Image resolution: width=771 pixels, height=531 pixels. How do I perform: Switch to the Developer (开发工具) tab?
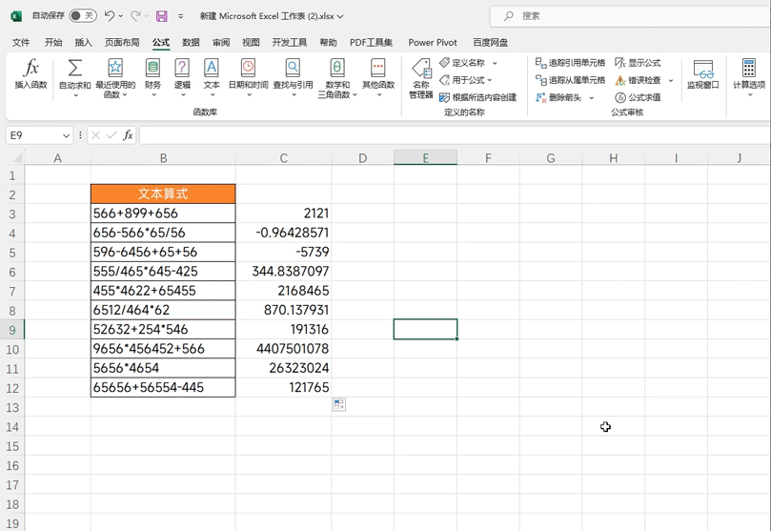pyautogui.click(x=290, y=43)
